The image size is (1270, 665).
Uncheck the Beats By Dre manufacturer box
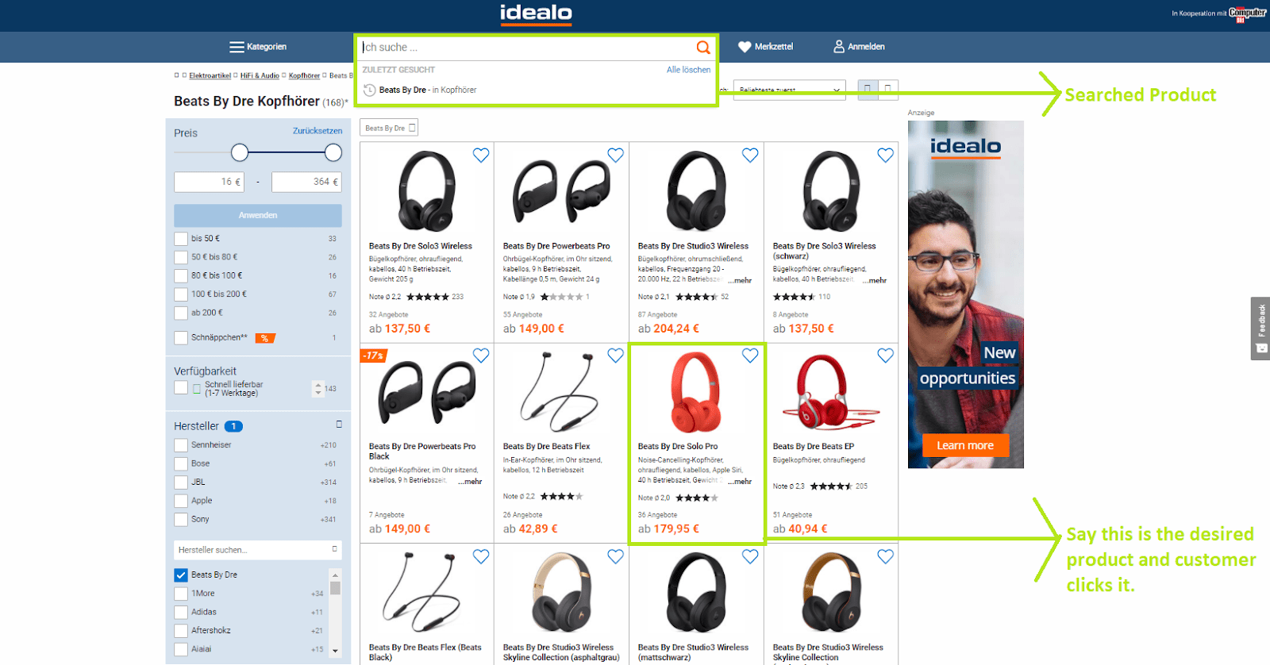click(181, 575)
